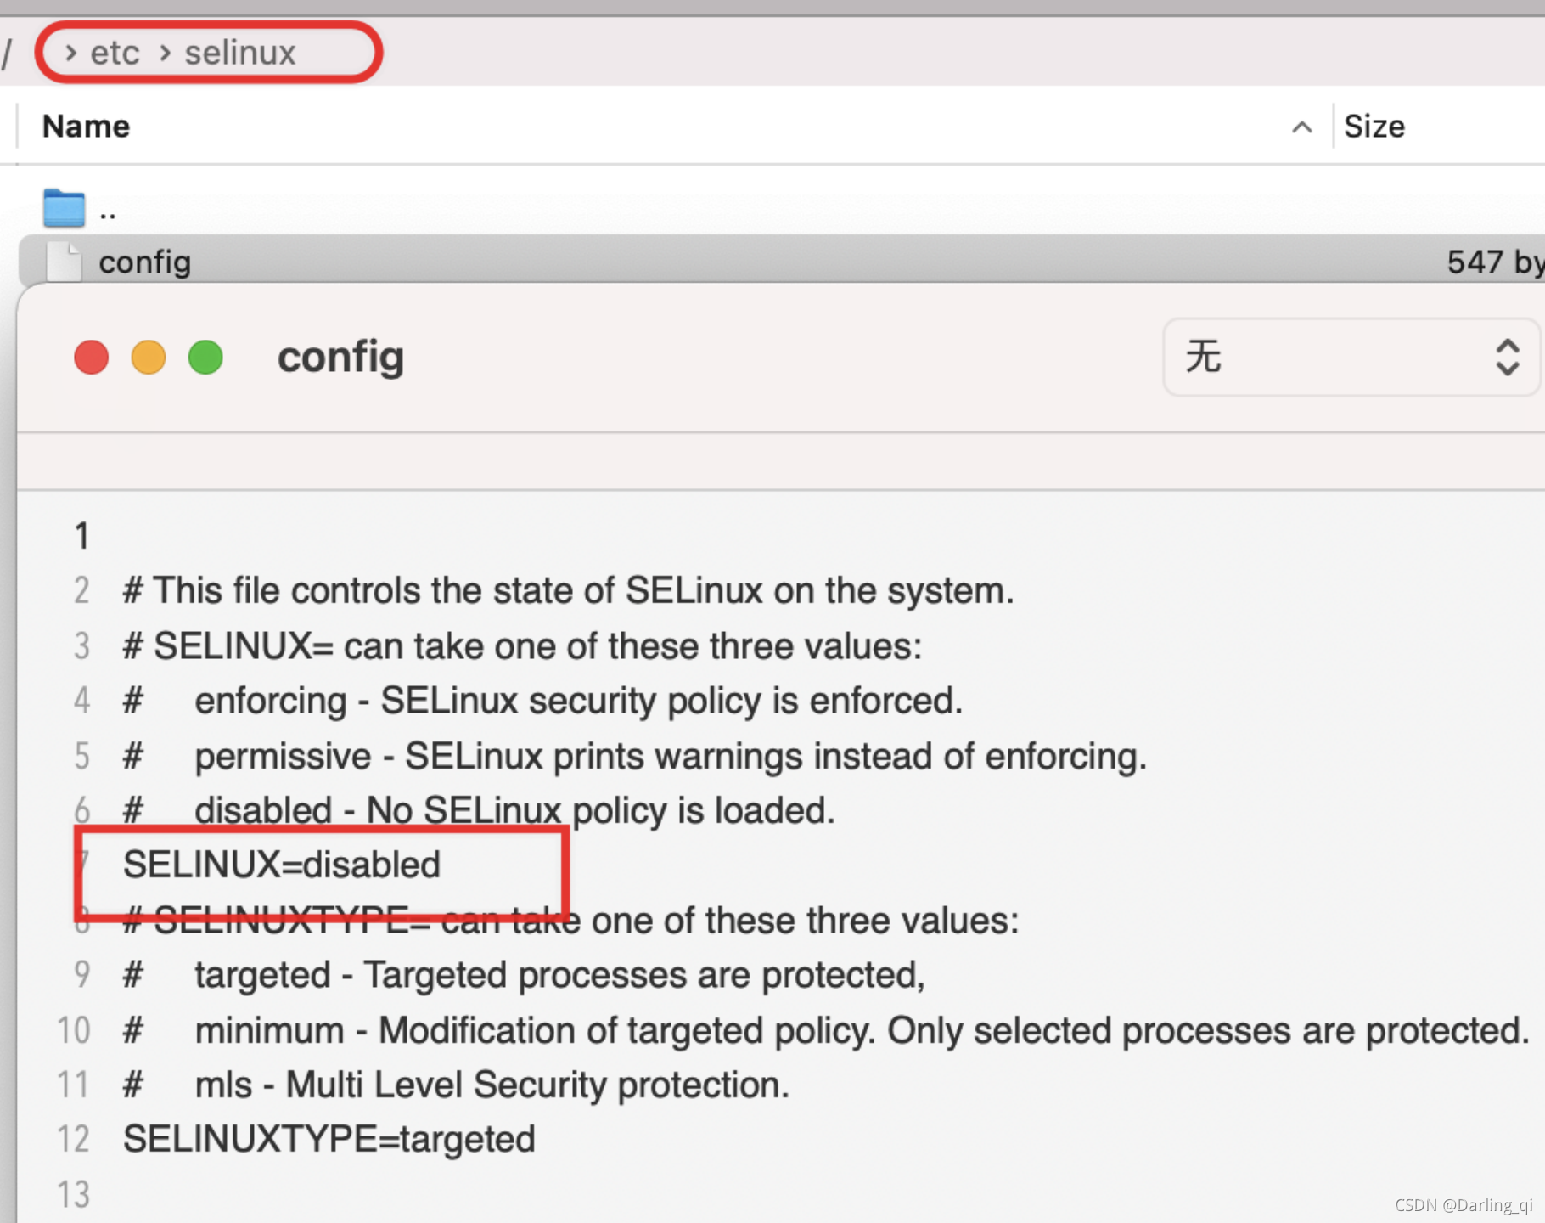Click '# This file controls the state' line
Image resolution: width=1545 pixels, height=1223 pixels.
[x=569, y=590]
